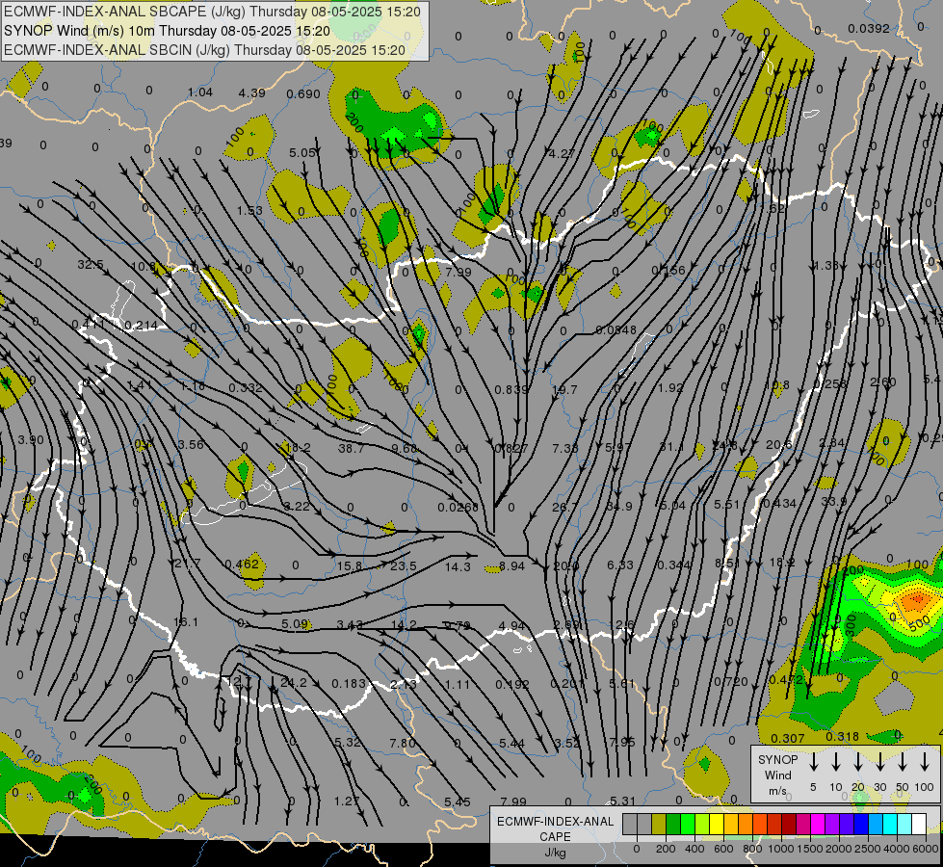The image size is (943, 867).
Task: Click the 0.0392 value on the map
Action: coord(869,28)
